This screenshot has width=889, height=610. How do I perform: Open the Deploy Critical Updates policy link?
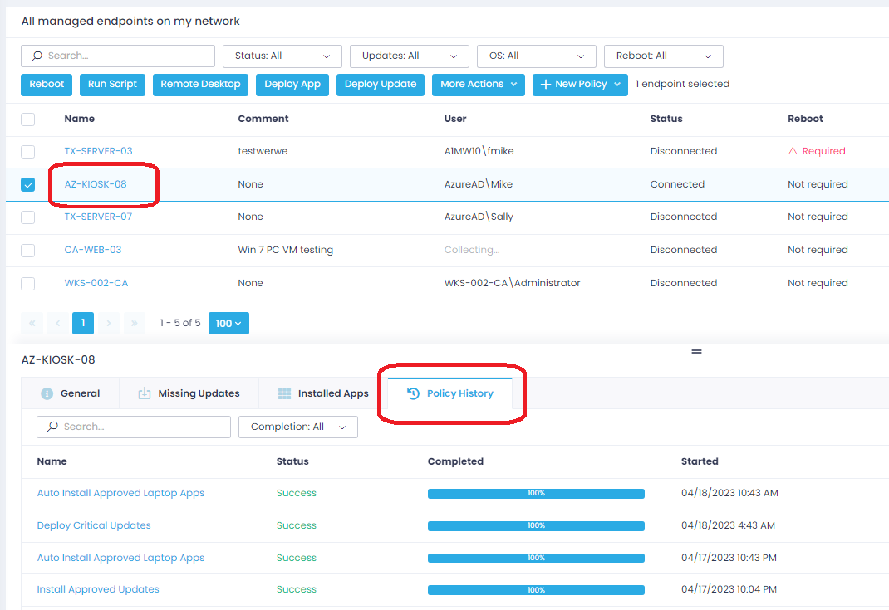point(94,525)
